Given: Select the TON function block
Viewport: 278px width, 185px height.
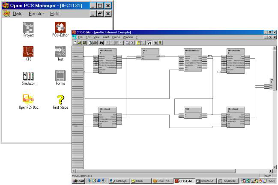Looking at the screenshot, I should tap(189, 113).
